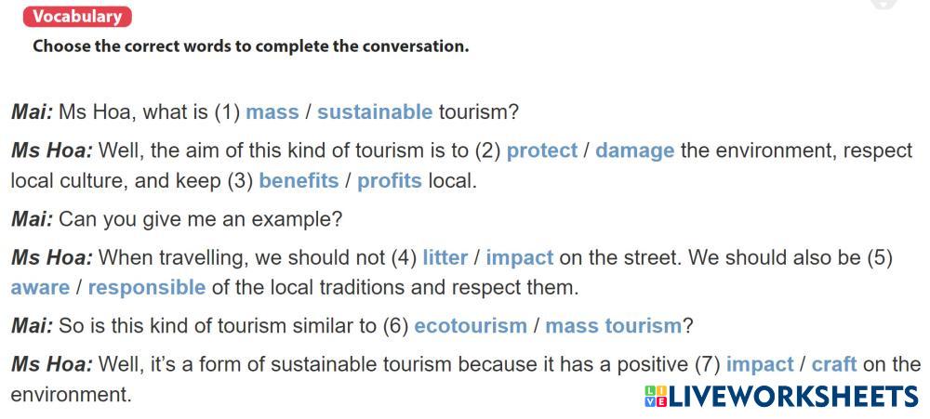Choose 'impact' in blank 4 next to litter
Screen dimensions: 930x419
click(x=519, y=257)
